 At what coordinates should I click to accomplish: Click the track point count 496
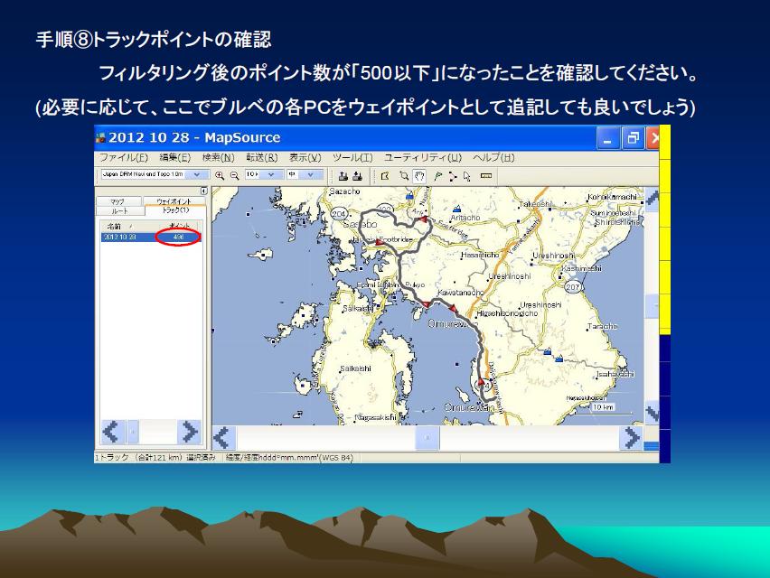[x=178, y=238]
